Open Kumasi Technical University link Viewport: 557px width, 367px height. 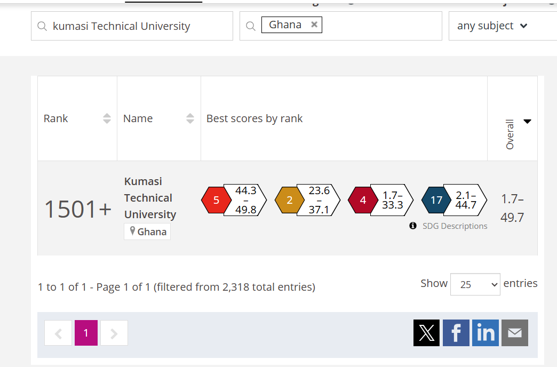click(x=150, y=198)
